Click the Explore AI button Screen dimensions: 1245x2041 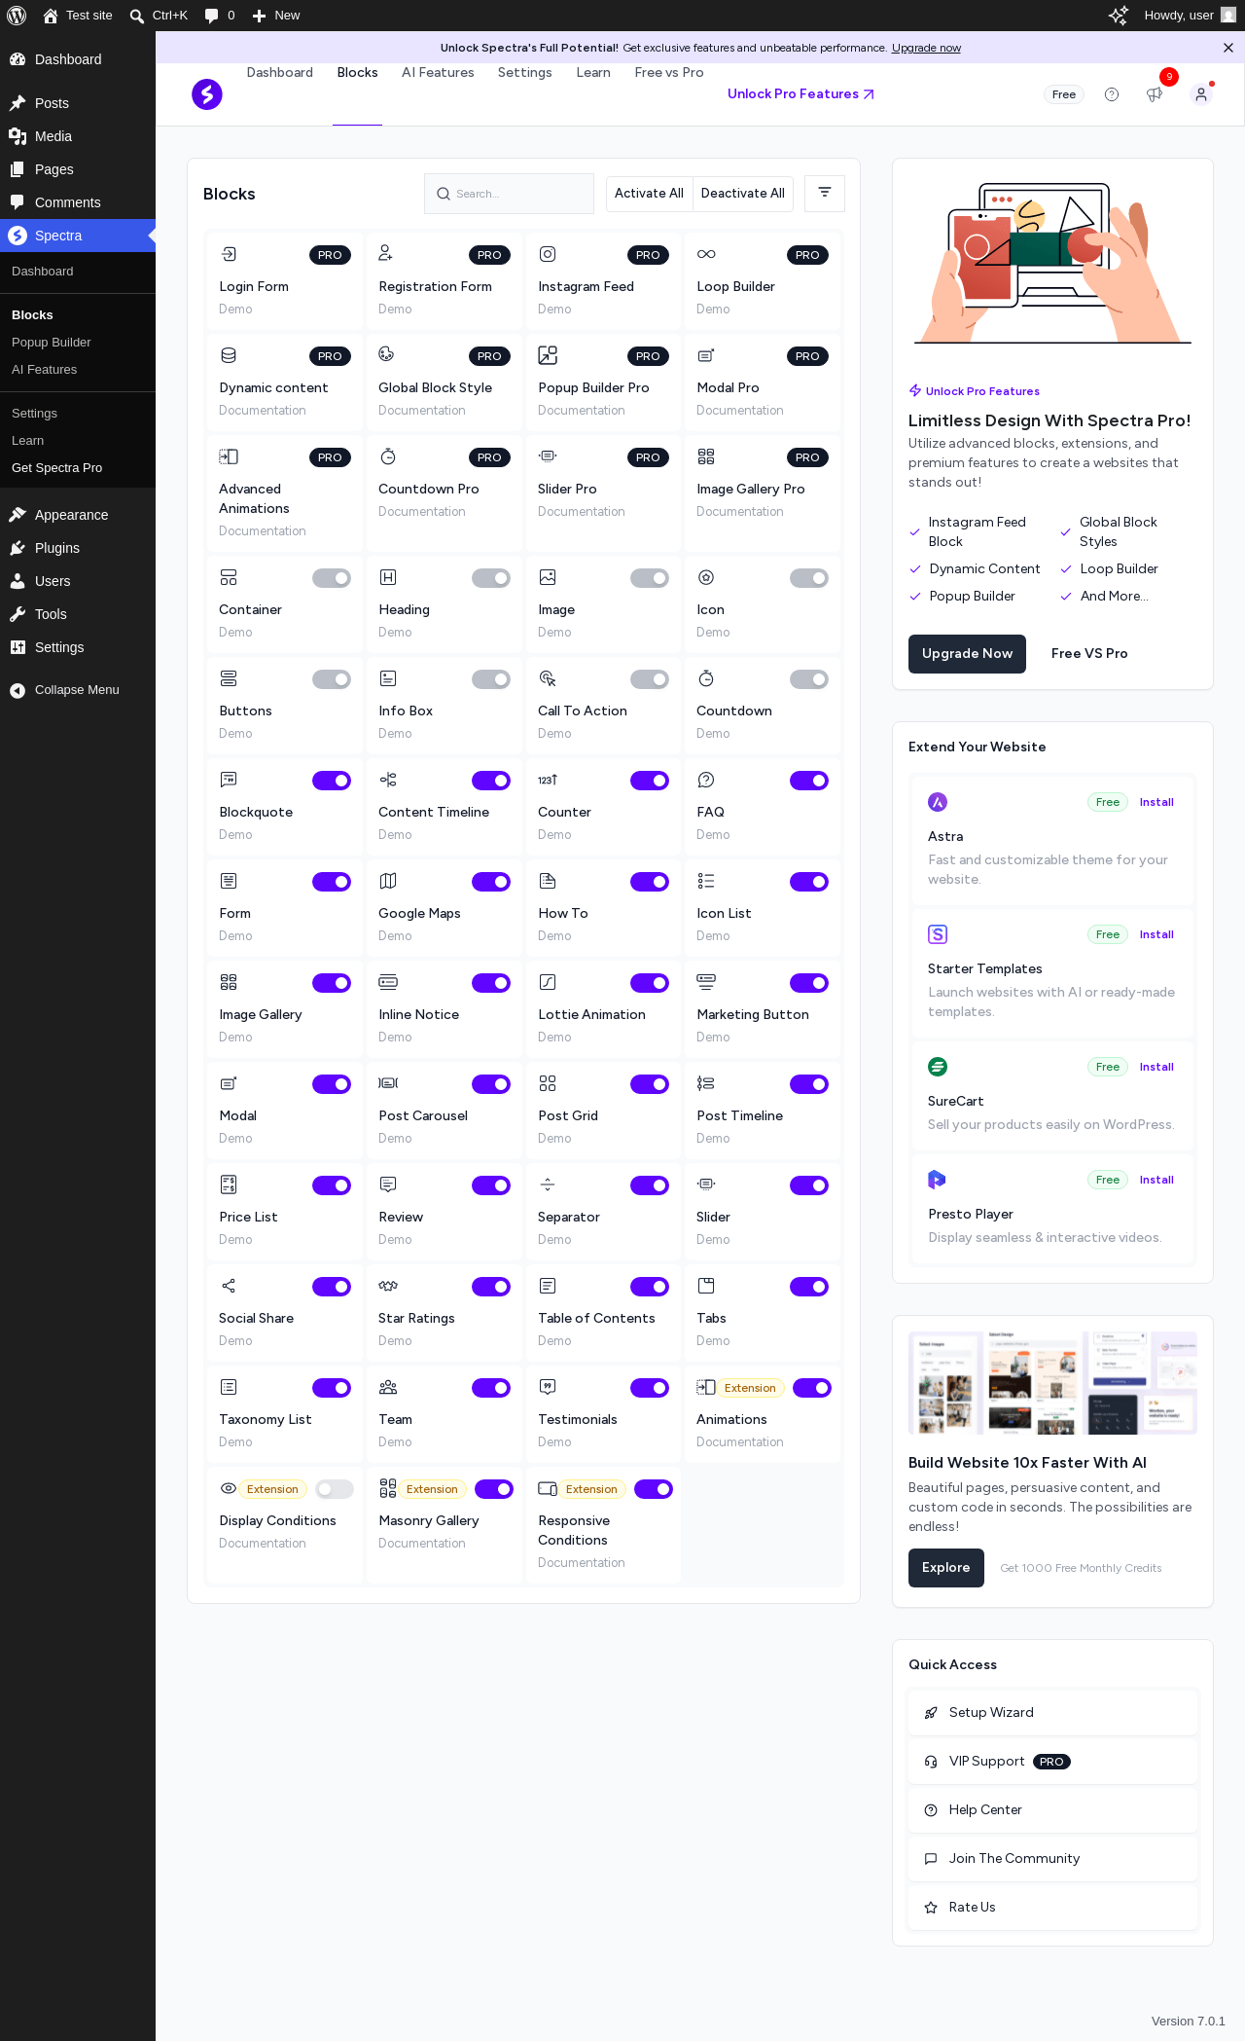click(x=946, y=1568)
